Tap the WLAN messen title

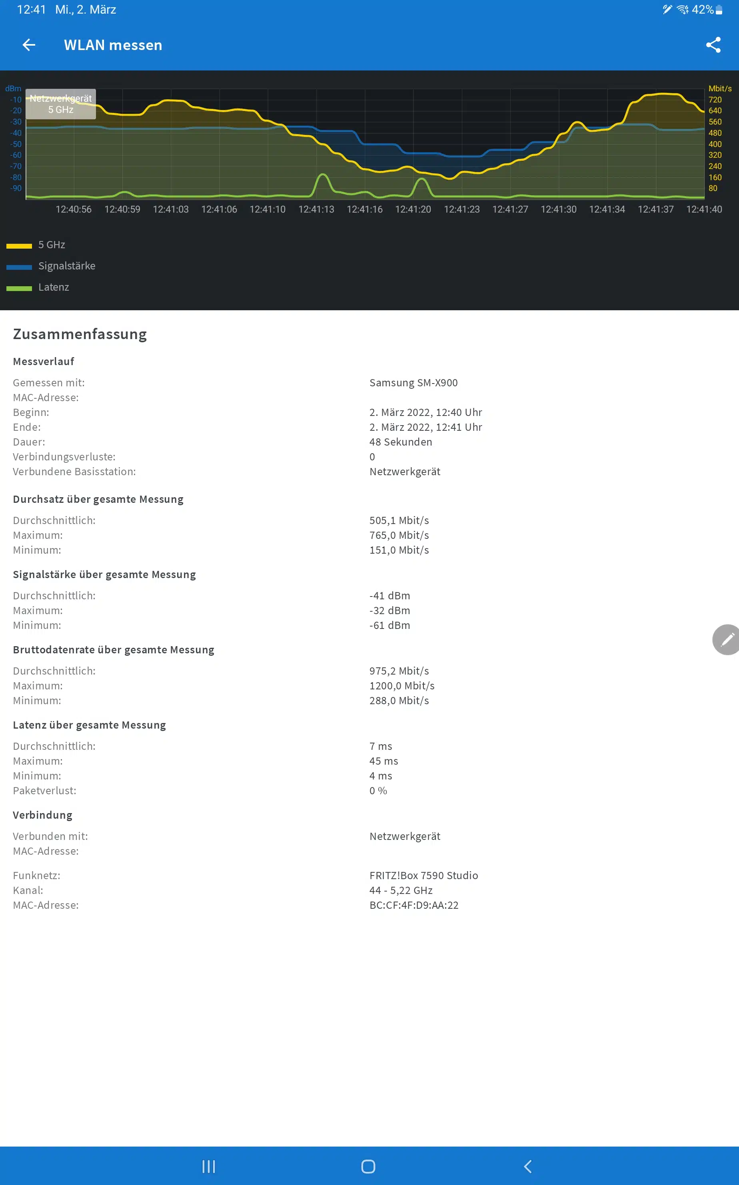[113, 45]
